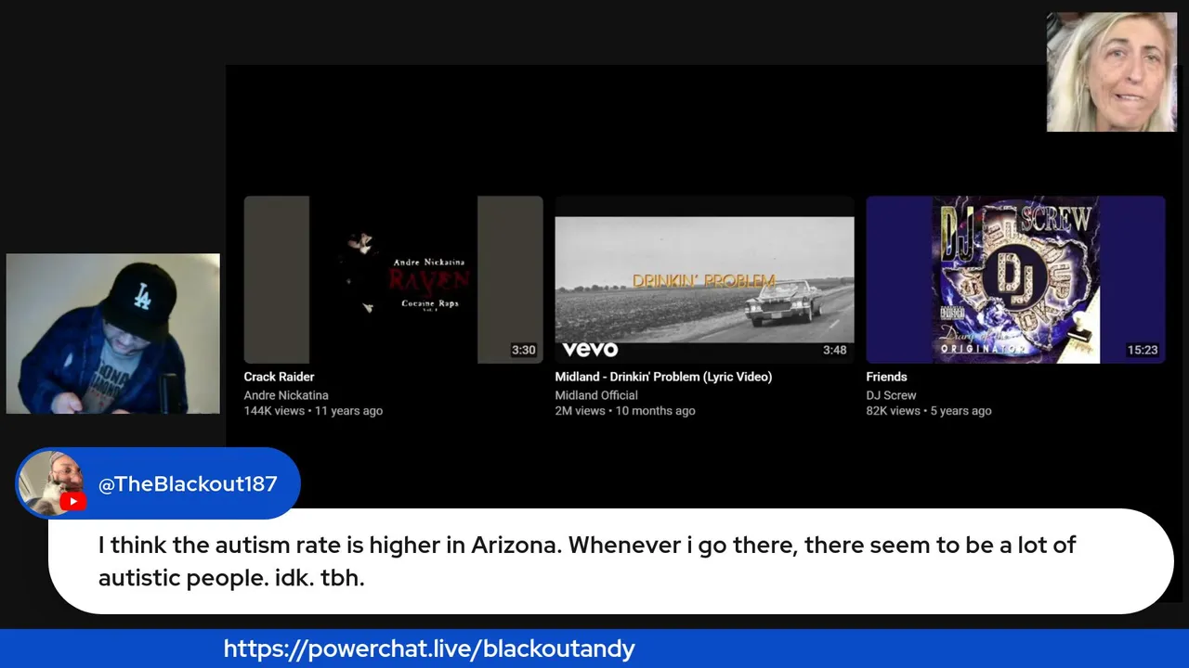Click '2M views • 10 months ago' text

point(624,411)
